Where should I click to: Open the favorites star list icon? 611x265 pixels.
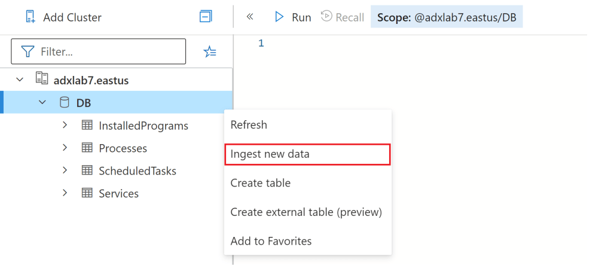click(210, 52)
